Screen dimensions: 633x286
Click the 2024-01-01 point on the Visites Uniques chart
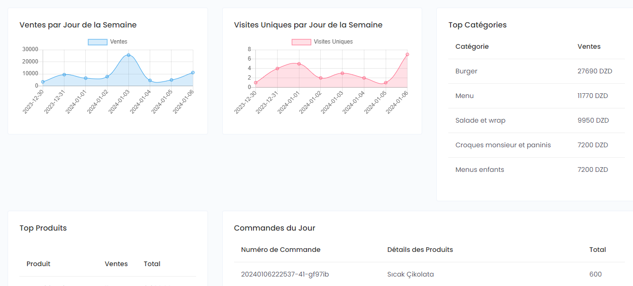coord(299,64)
